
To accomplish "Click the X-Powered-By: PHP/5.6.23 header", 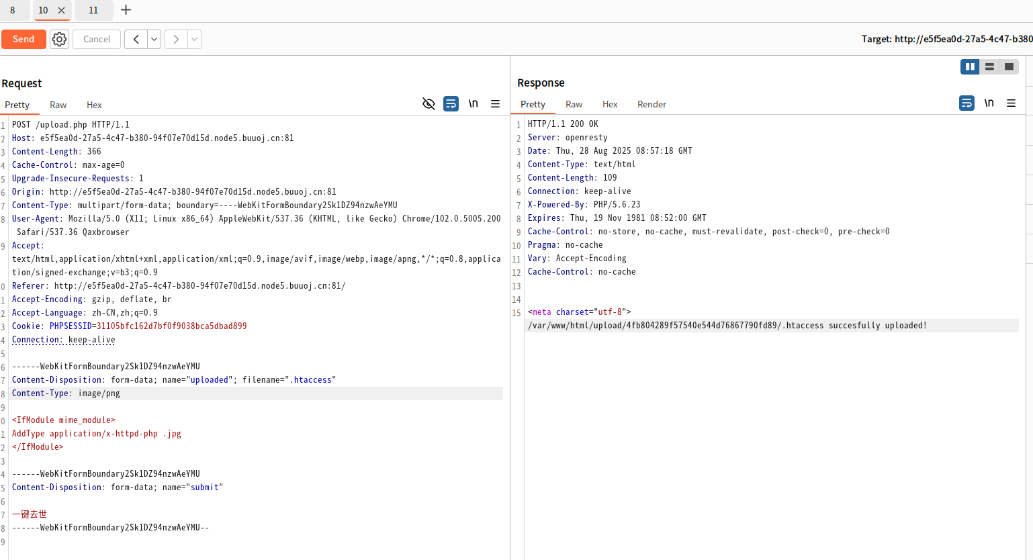I will tap(584, 205).
